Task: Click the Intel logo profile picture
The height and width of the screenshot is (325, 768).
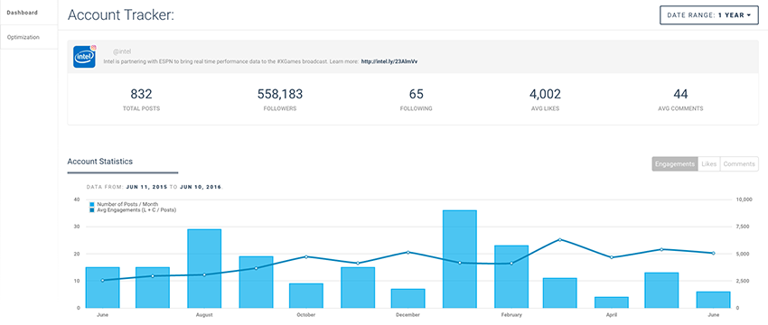Action: (x=84, y=57)
